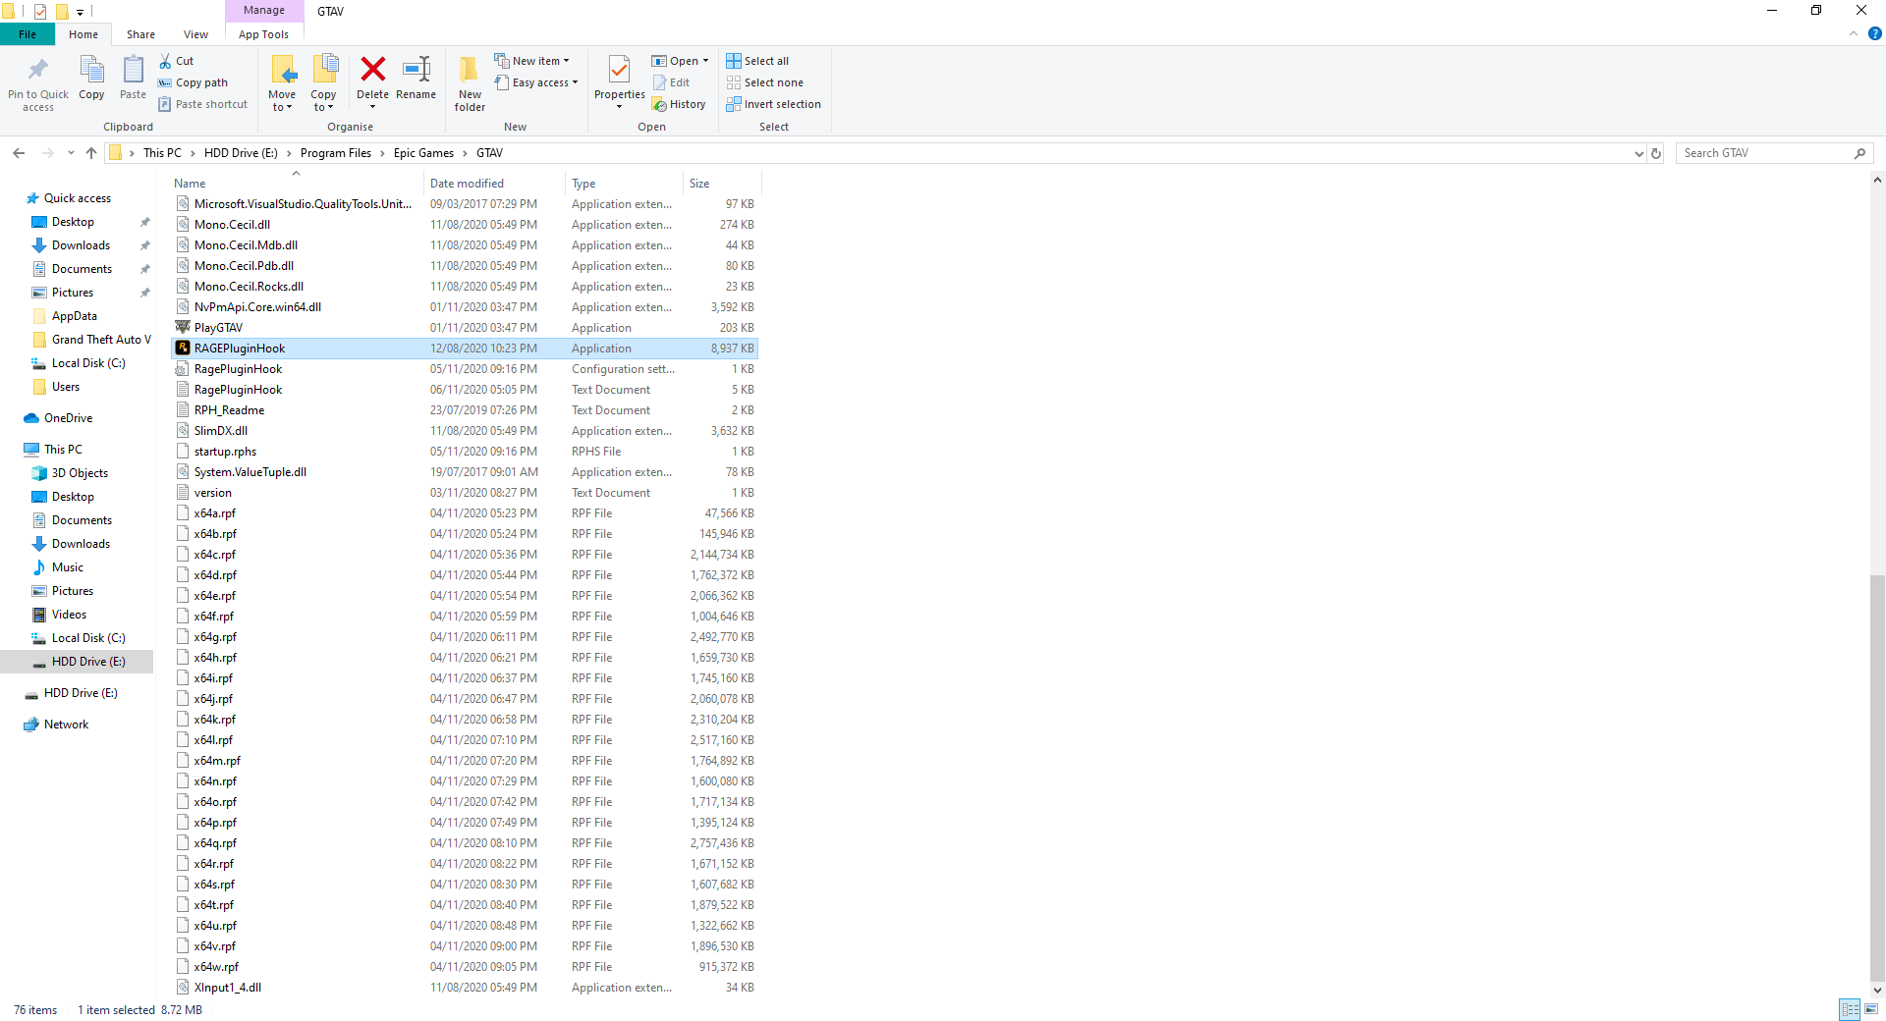Click the Copy path button
The height and width of the screenshot is (1021, 1886).
tap(194, 82)
